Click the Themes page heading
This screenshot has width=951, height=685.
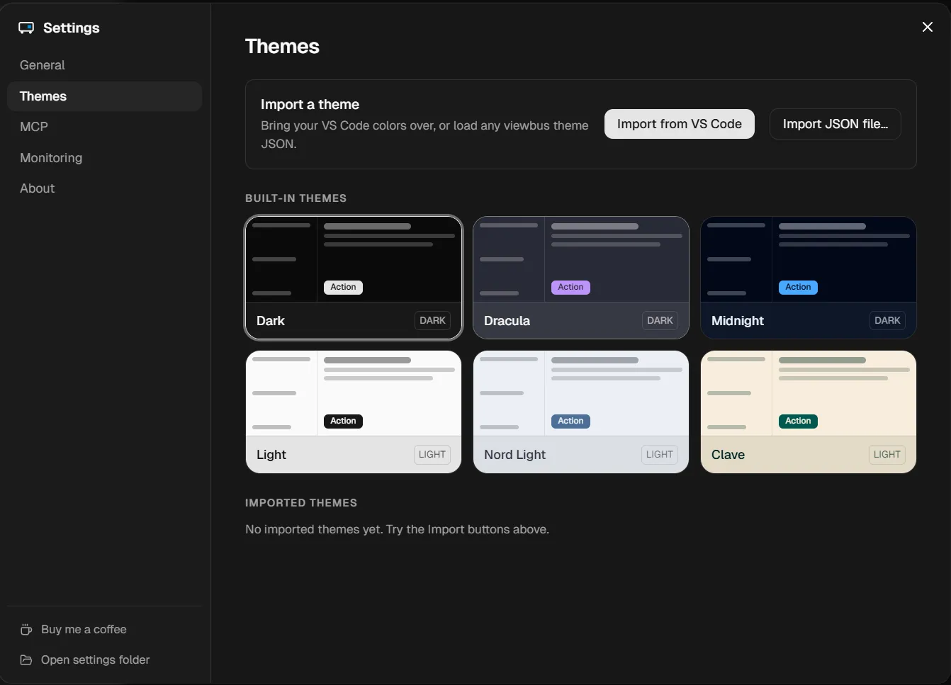(x=282, y=46)
